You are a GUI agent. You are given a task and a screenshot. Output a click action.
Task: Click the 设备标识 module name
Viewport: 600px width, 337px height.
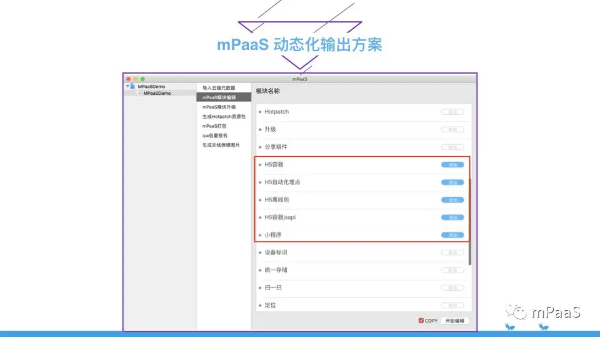276,252
